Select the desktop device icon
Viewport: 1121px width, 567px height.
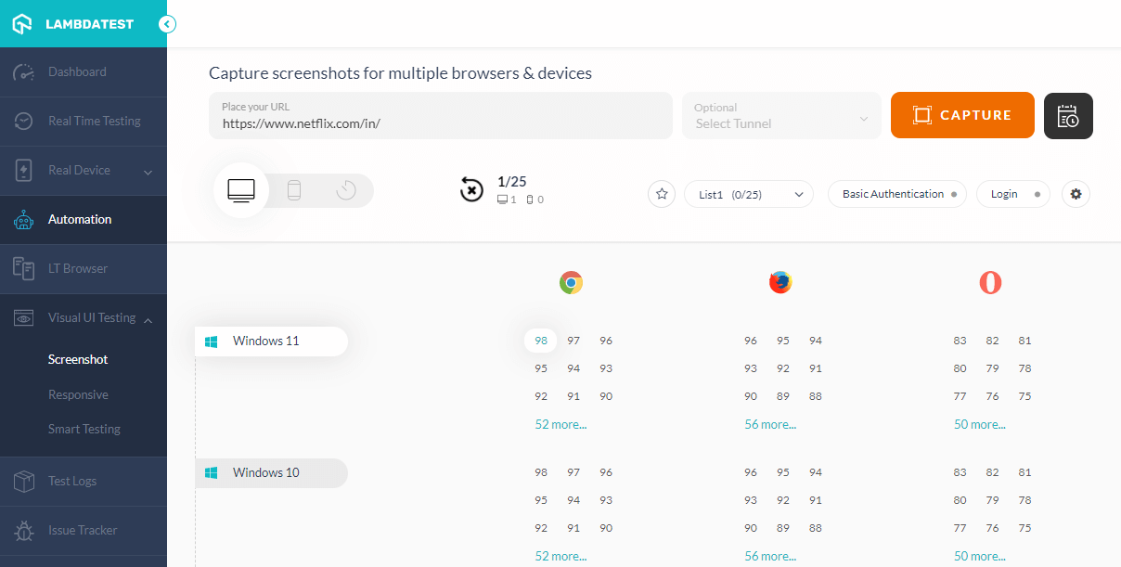[241, 189]
